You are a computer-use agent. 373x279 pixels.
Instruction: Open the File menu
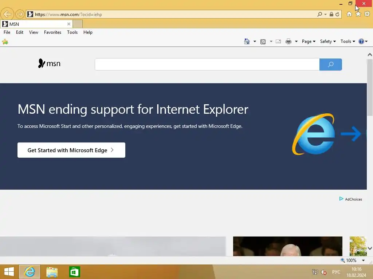pos(7,32)
